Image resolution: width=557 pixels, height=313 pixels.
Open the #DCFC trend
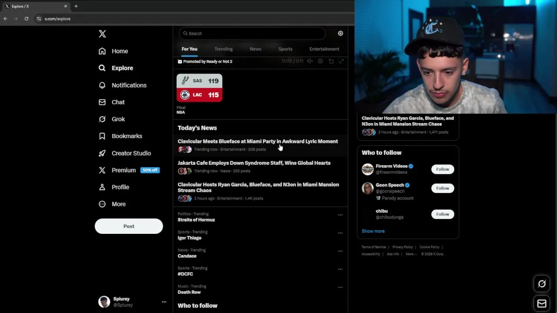tap(185, 274)
